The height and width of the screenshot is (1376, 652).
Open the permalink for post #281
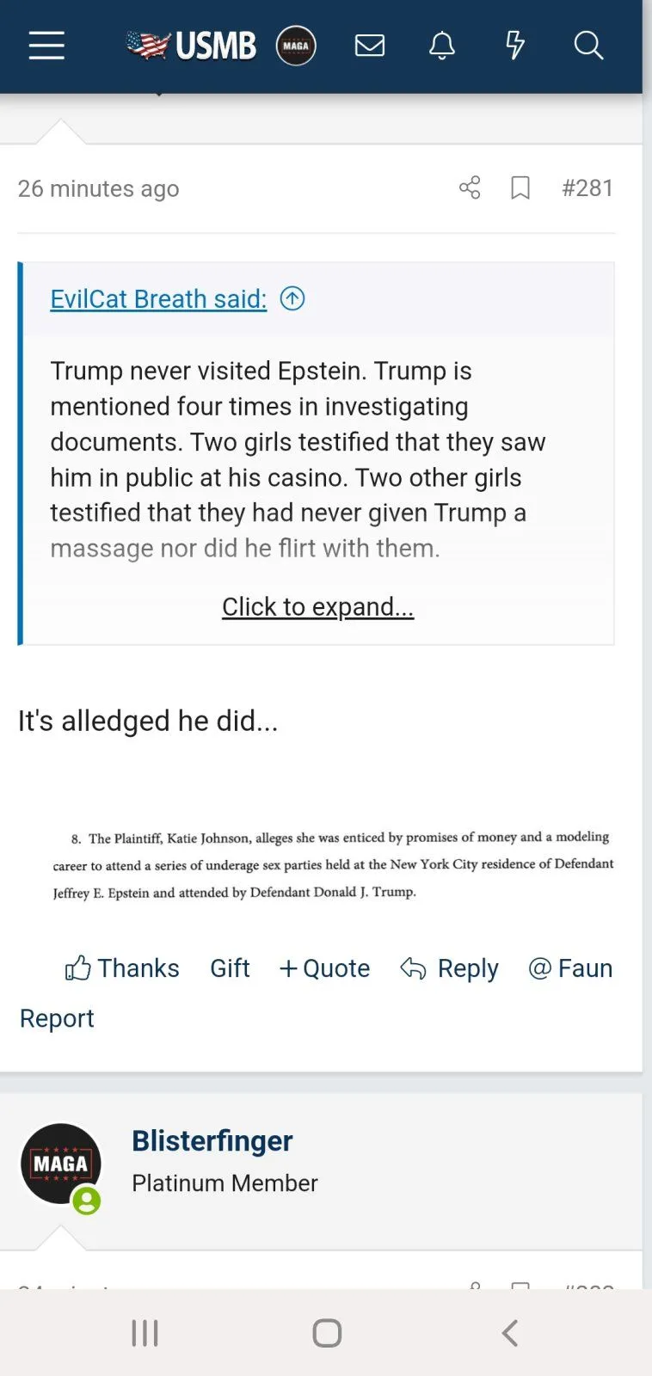point(587,187)
